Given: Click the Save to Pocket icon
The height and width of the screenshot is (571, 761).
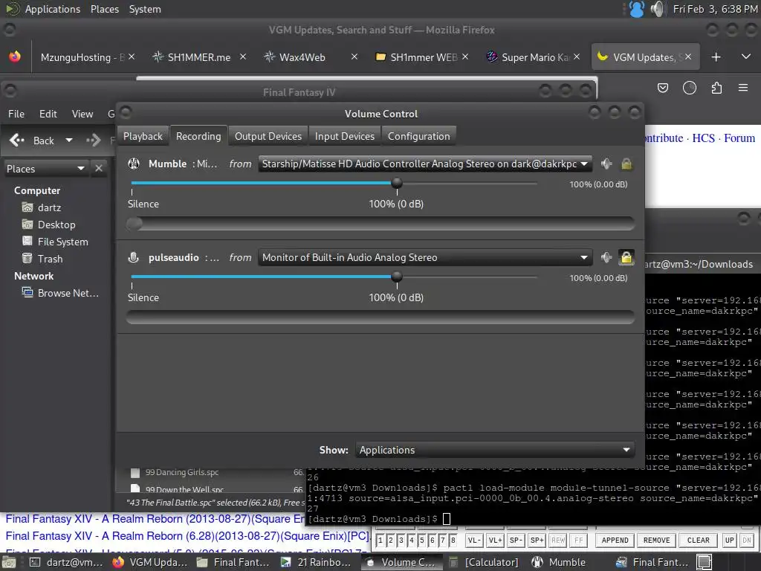Looking at the screenshot, I should [662, 88].
